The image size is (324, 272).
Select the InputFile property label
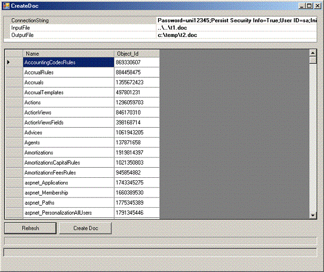click(83, 28)
